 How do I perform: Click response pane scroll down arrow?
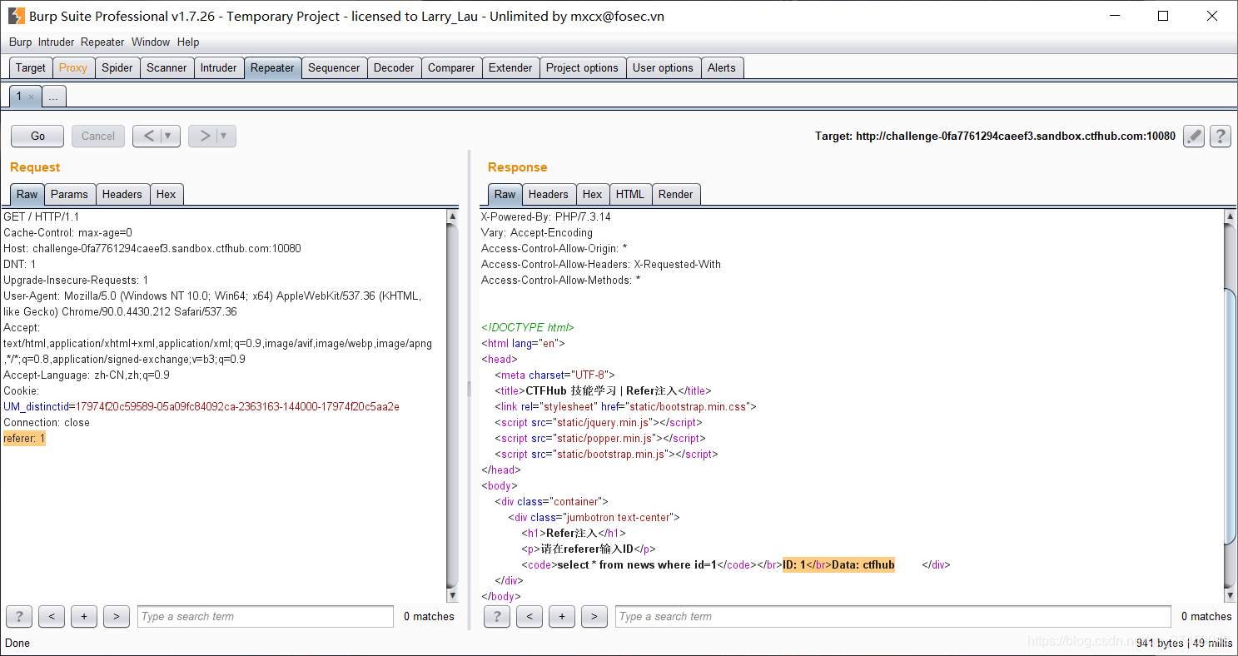point(1231,595)
